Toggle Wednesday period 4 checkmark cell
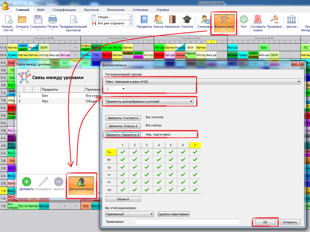Viewport: 310px width, 232px height. point(159,167)
